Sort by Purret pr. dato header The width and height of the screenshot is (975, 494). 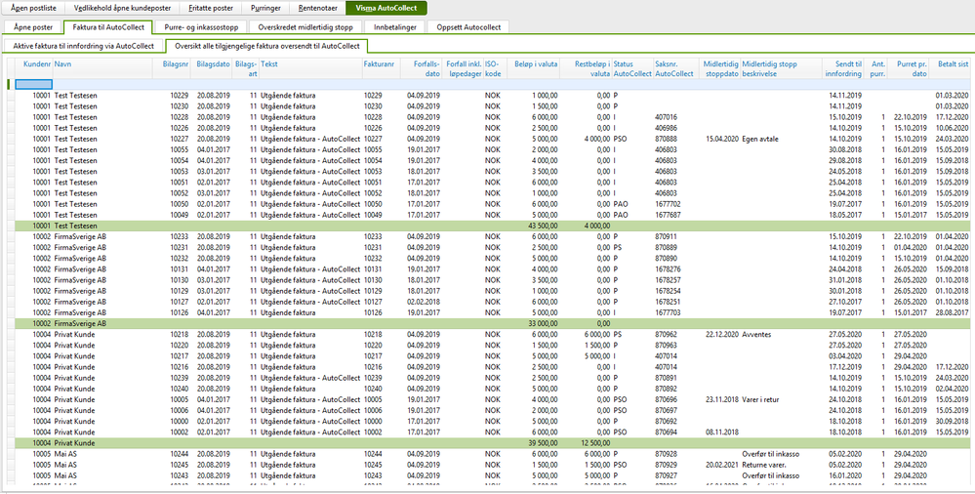[908, 68]
